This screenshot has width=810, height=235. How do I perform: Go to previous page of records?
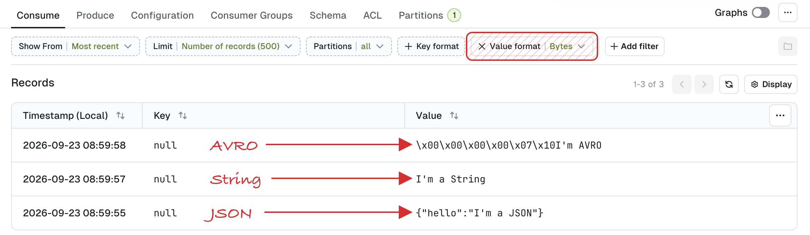click(682, 84)
